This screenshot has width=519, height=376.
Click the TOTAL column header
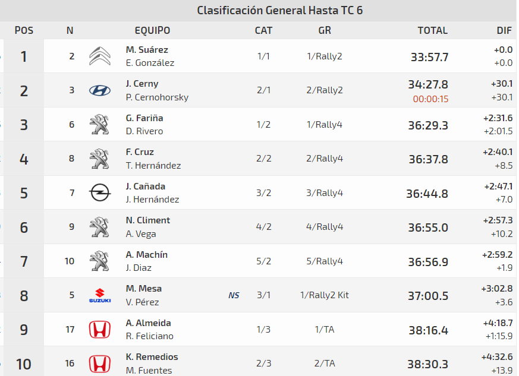pos(432,30)
